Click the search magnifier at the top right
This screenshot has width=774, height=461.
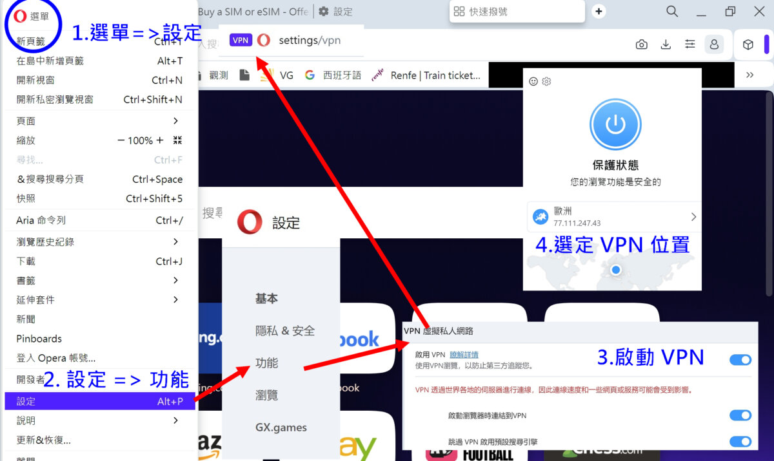672,11
